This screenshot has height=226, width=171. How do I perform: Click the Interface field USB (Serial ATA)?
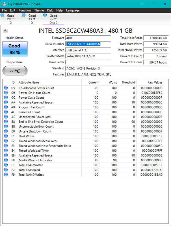88,50
